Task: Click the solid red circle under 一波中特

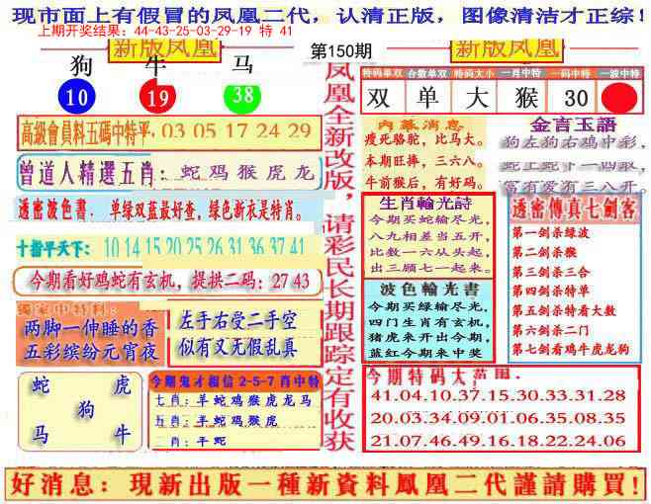Action: (619, 98)
